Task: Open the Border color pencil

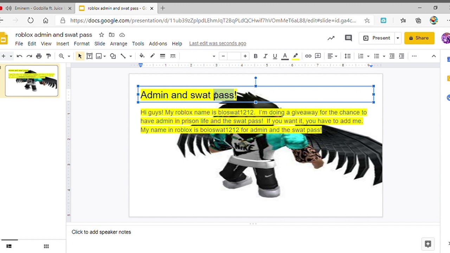Action: tap(152, 56)
